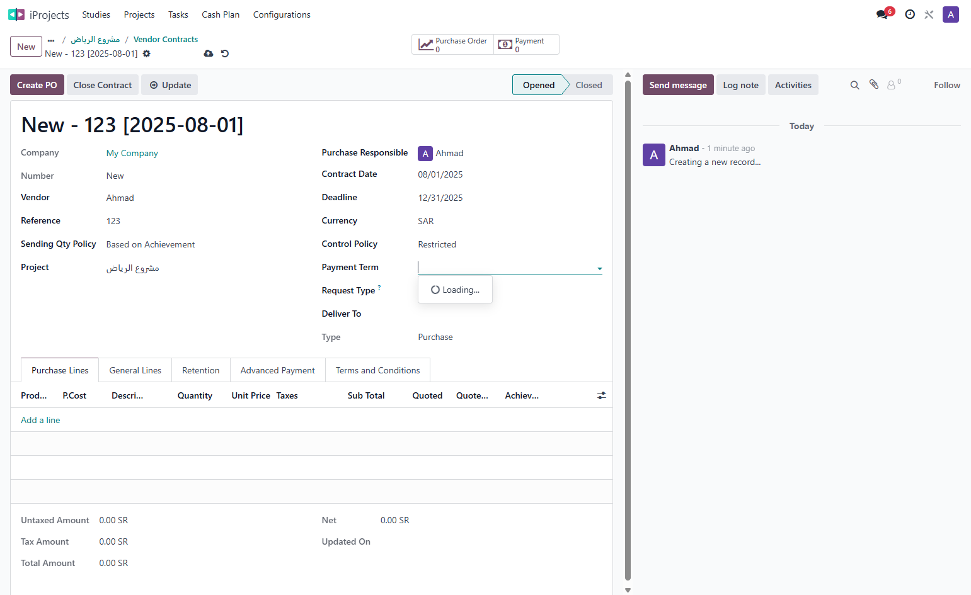The height and width of the screenshot is (595, 971).
Task: Discard changes with the undo icon
Action: pyautogui.click(x=225, y=54)
